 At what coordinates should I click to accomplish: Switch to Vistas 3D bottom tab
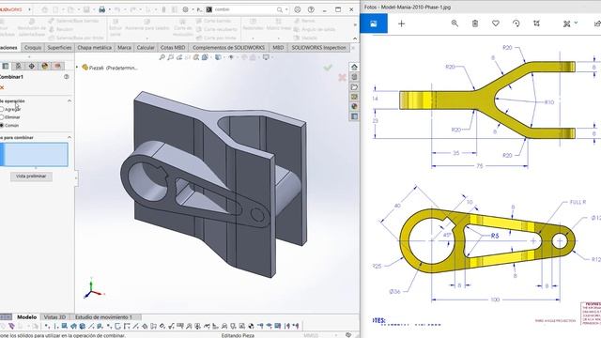pos(54,317)
